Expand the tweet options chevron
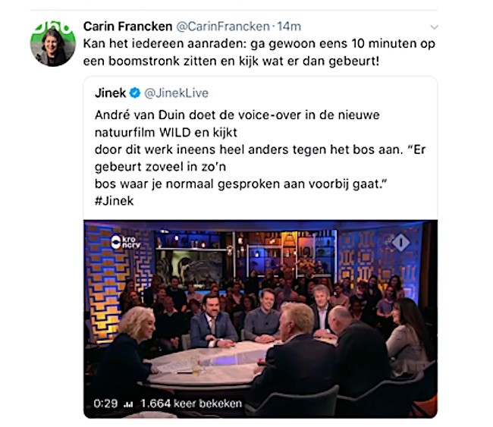 tap(434, 27)
